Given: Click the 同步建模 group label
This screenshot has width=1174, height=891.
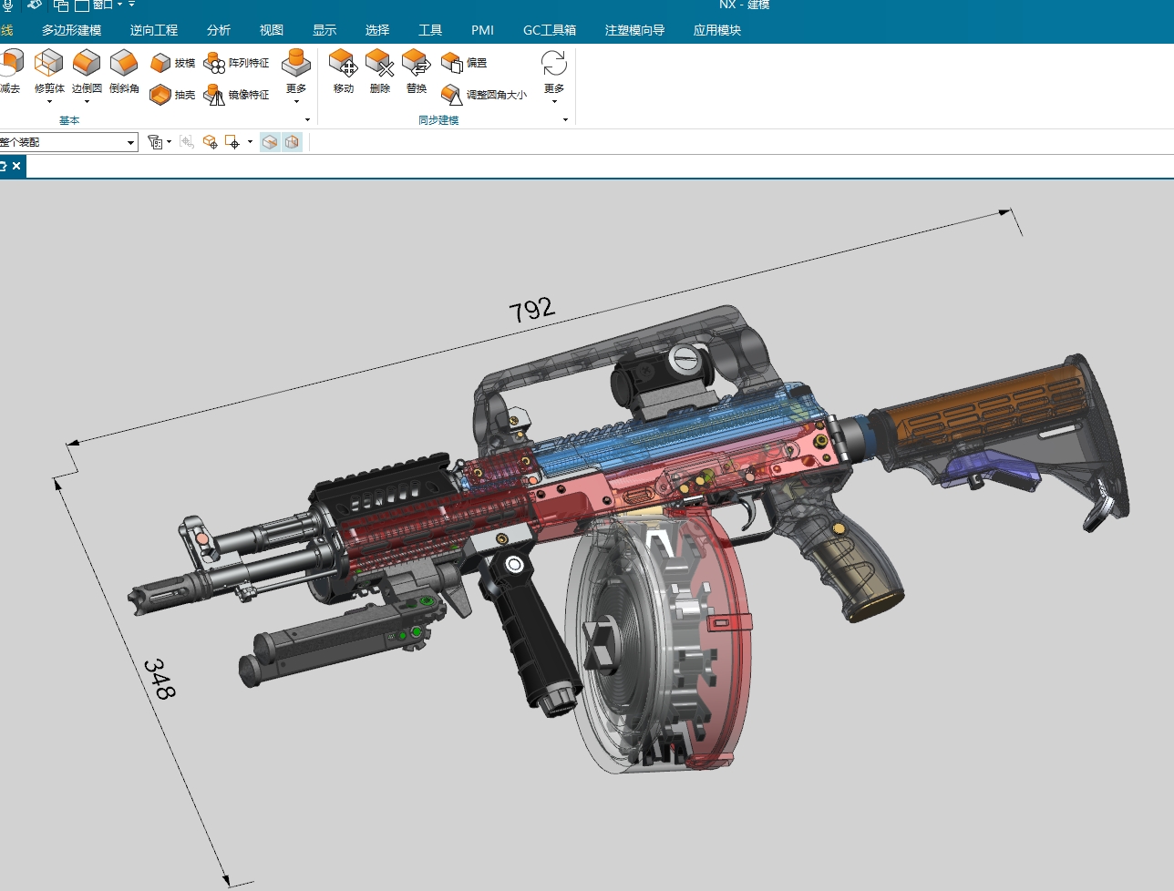Looking at the screenshot, I should (x=438, y=120).
